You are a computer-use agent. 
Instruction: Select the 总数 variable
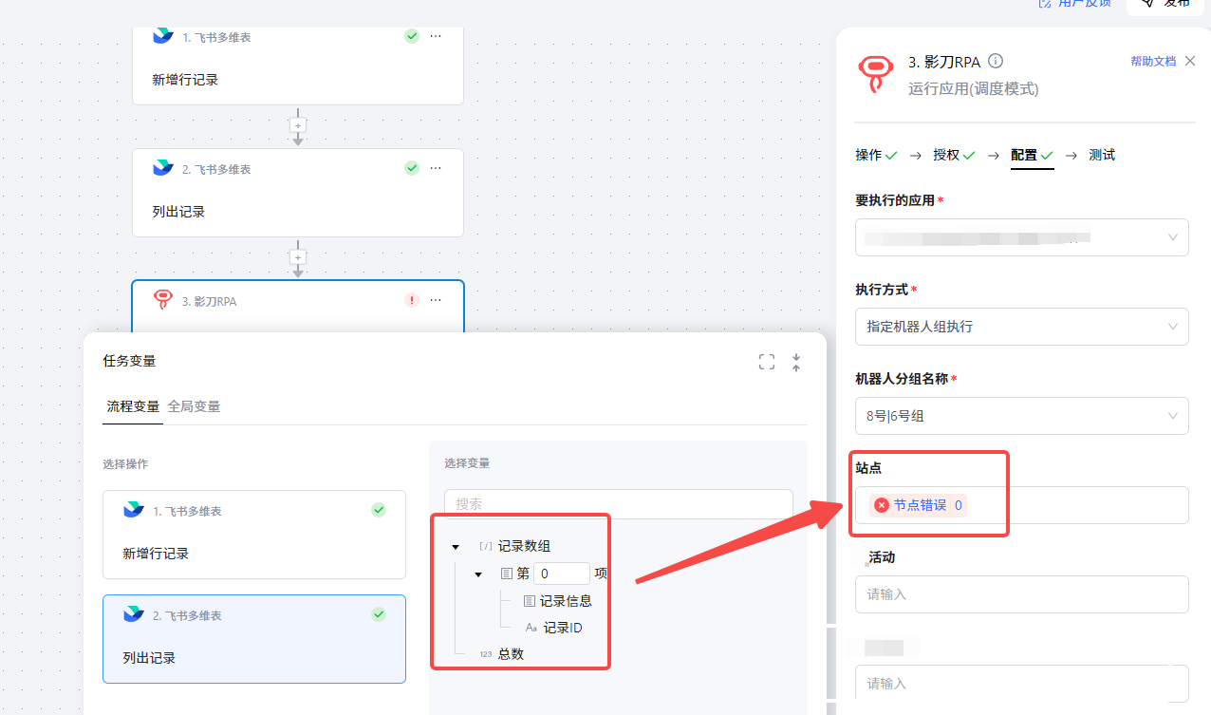pos(511,654)
